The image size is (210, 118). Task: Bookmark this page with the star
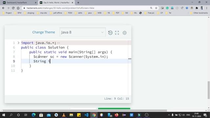156,8
